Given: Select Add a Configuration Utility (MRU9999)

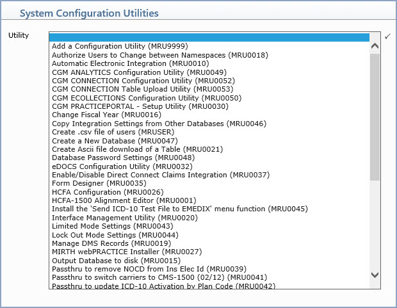Looking at the screenshot, I should click(x=209, y=46).
